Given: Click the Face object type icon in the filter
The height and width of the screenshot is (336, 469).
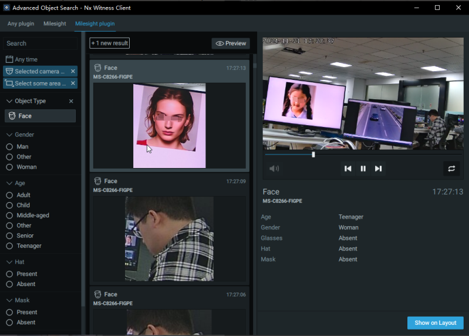Looking at the screenshot, I should pos(12,116).
